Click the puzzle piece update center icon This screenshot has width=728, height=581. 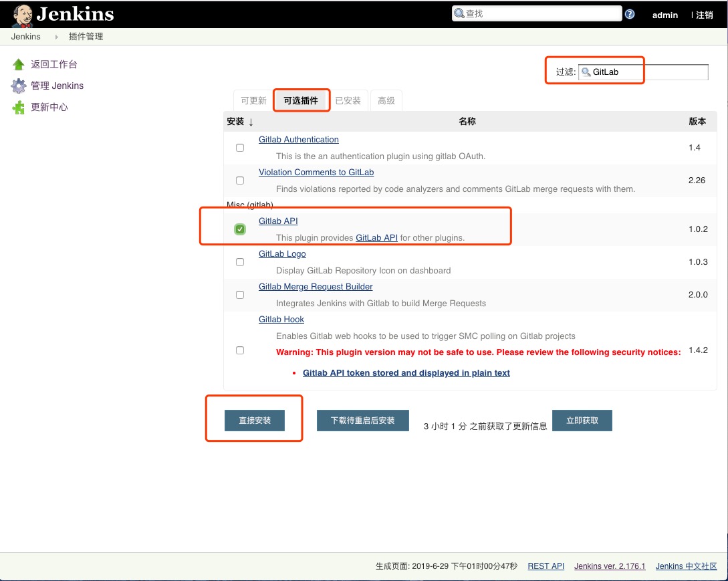click(19, 107)
